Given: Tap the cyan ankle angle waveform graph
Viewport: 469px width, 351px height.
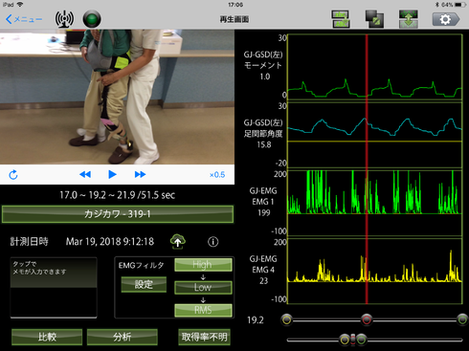Looking at the screenshot, I should pyautogui.click(x=375, y=135).
